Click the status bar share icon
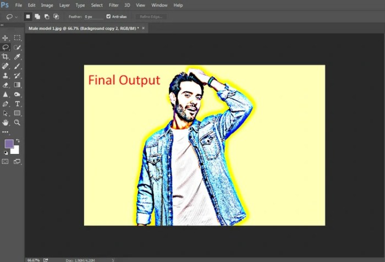This screenshot has height=262, width=385. click(x=46, y=260)
